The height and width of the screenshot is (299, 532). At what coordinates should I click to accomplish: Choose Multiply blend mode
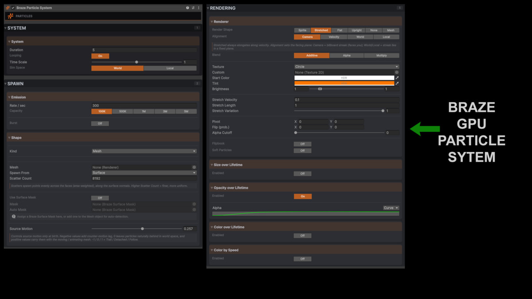click(x=382, y=55)
